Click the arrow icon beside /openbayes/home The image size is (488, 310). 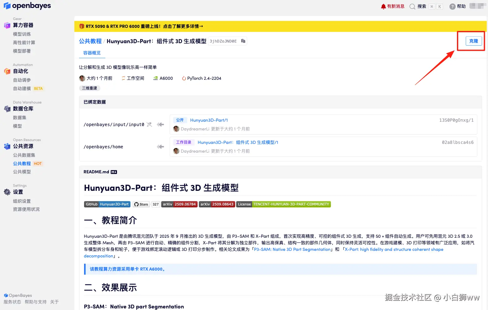[161, 147]
